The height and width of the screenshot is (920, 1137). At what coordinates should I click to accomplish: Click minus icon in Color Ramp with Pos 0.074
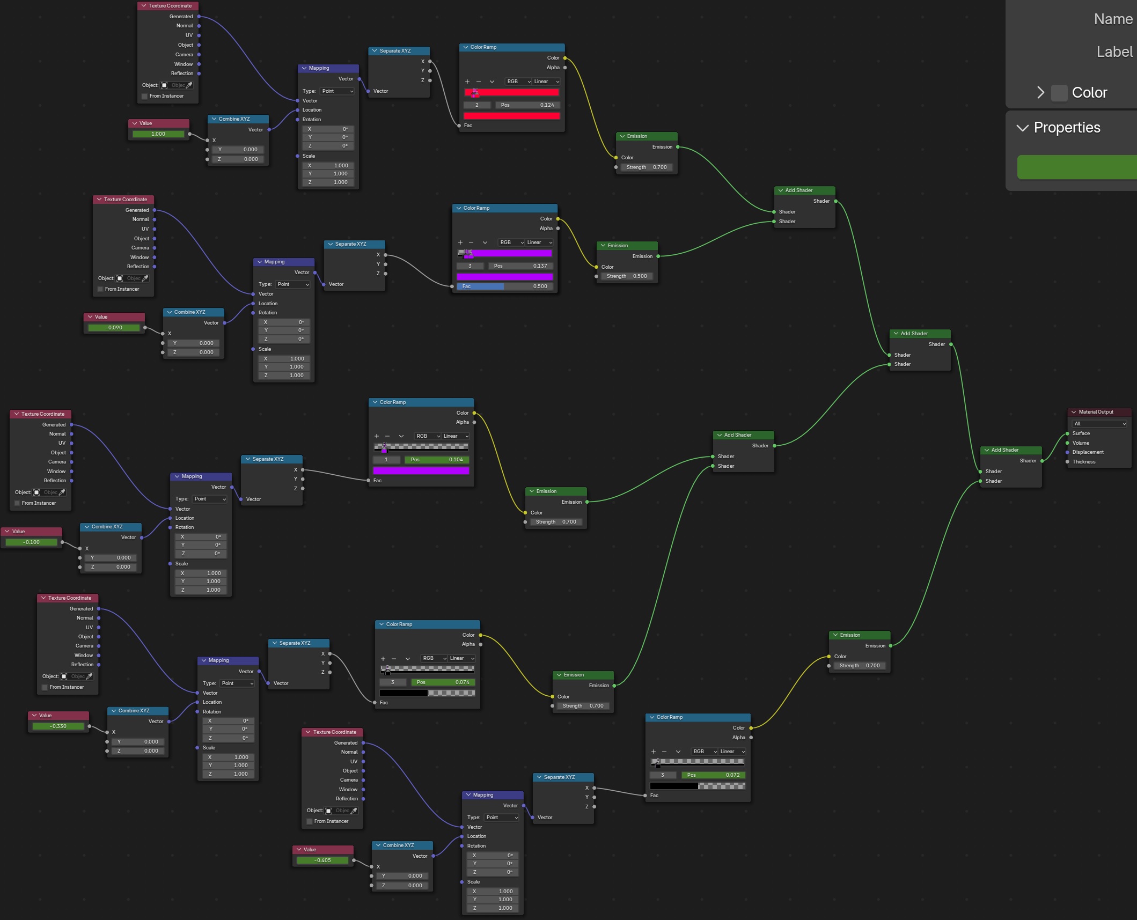tap(394, 658)
